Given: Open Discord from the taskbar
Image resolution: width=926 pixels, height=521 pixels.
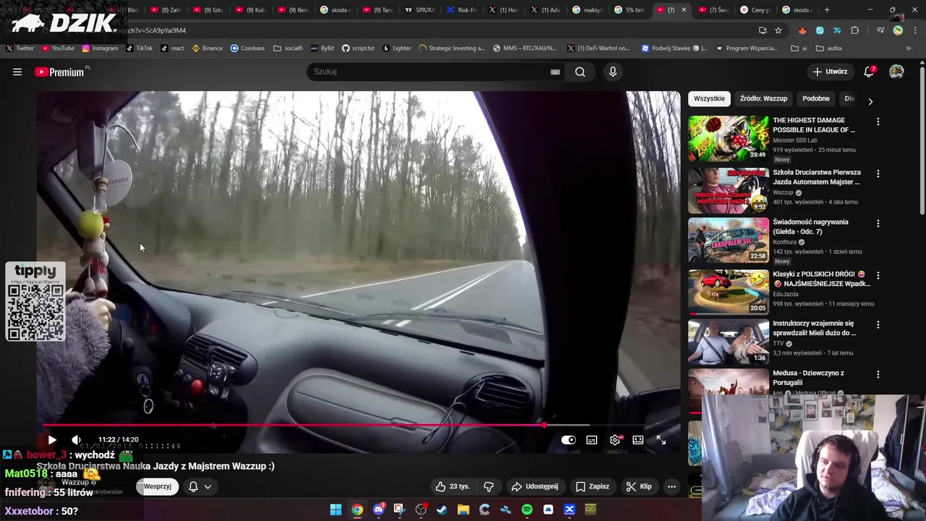Looking at the screenshot, I should coord(378,509).
